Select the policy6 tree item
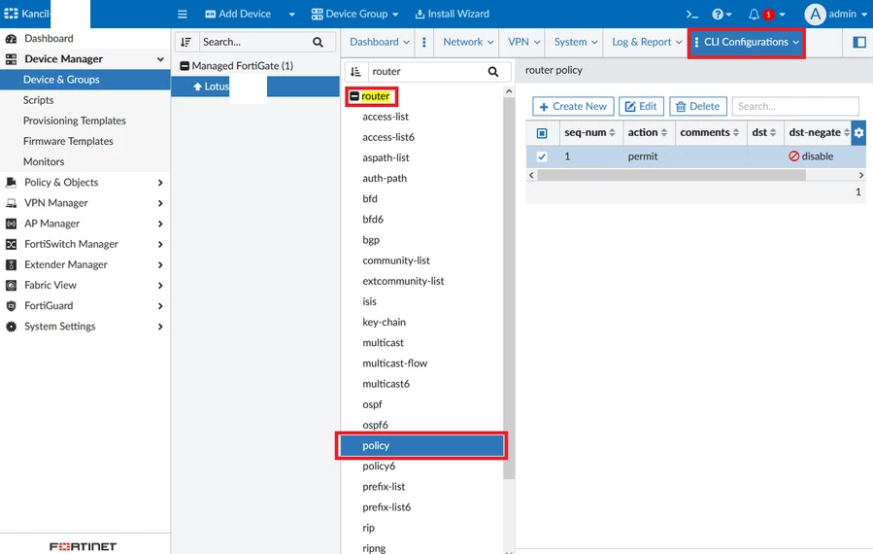The height and width of the screenshot is (554, 873). 379,466
